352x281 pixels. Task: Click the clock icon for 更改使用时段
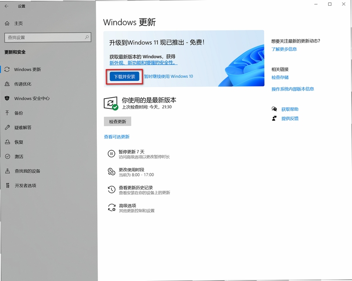pyautogui.click(x=111, y=172)
